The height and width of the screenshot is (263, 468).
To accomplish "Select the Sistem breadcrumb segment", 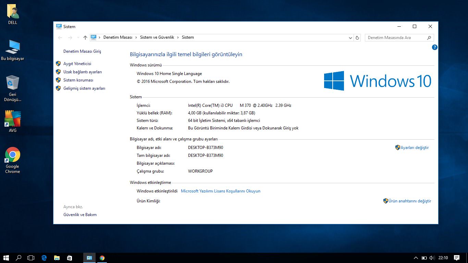I will 188,37.
